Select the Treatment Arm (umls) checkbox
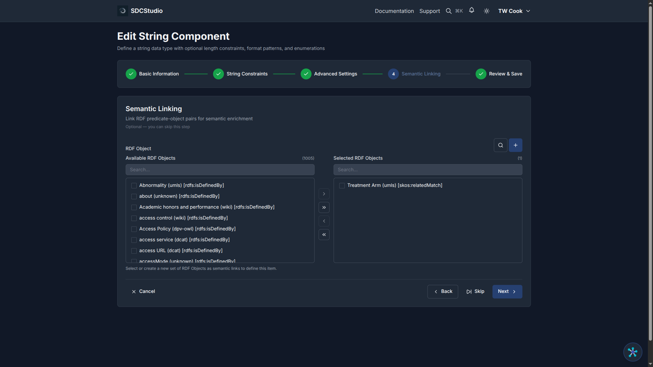Screen dimensions: 653x367 click(342, 186)
